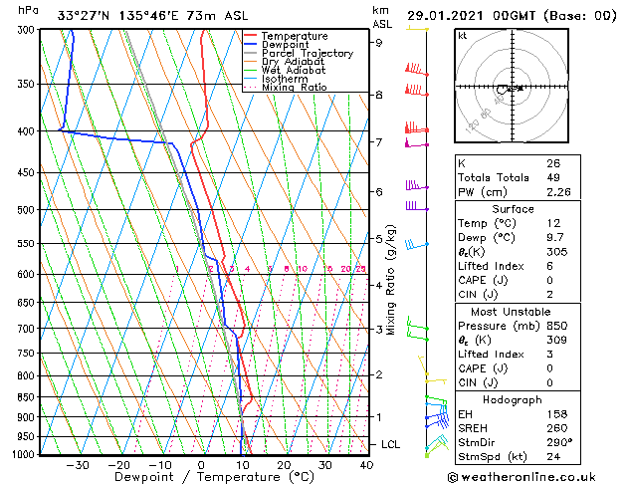Click the Surface Temp (°C) value 12
The height and width of the screenshot is (484, 626).
coord(553,223)
